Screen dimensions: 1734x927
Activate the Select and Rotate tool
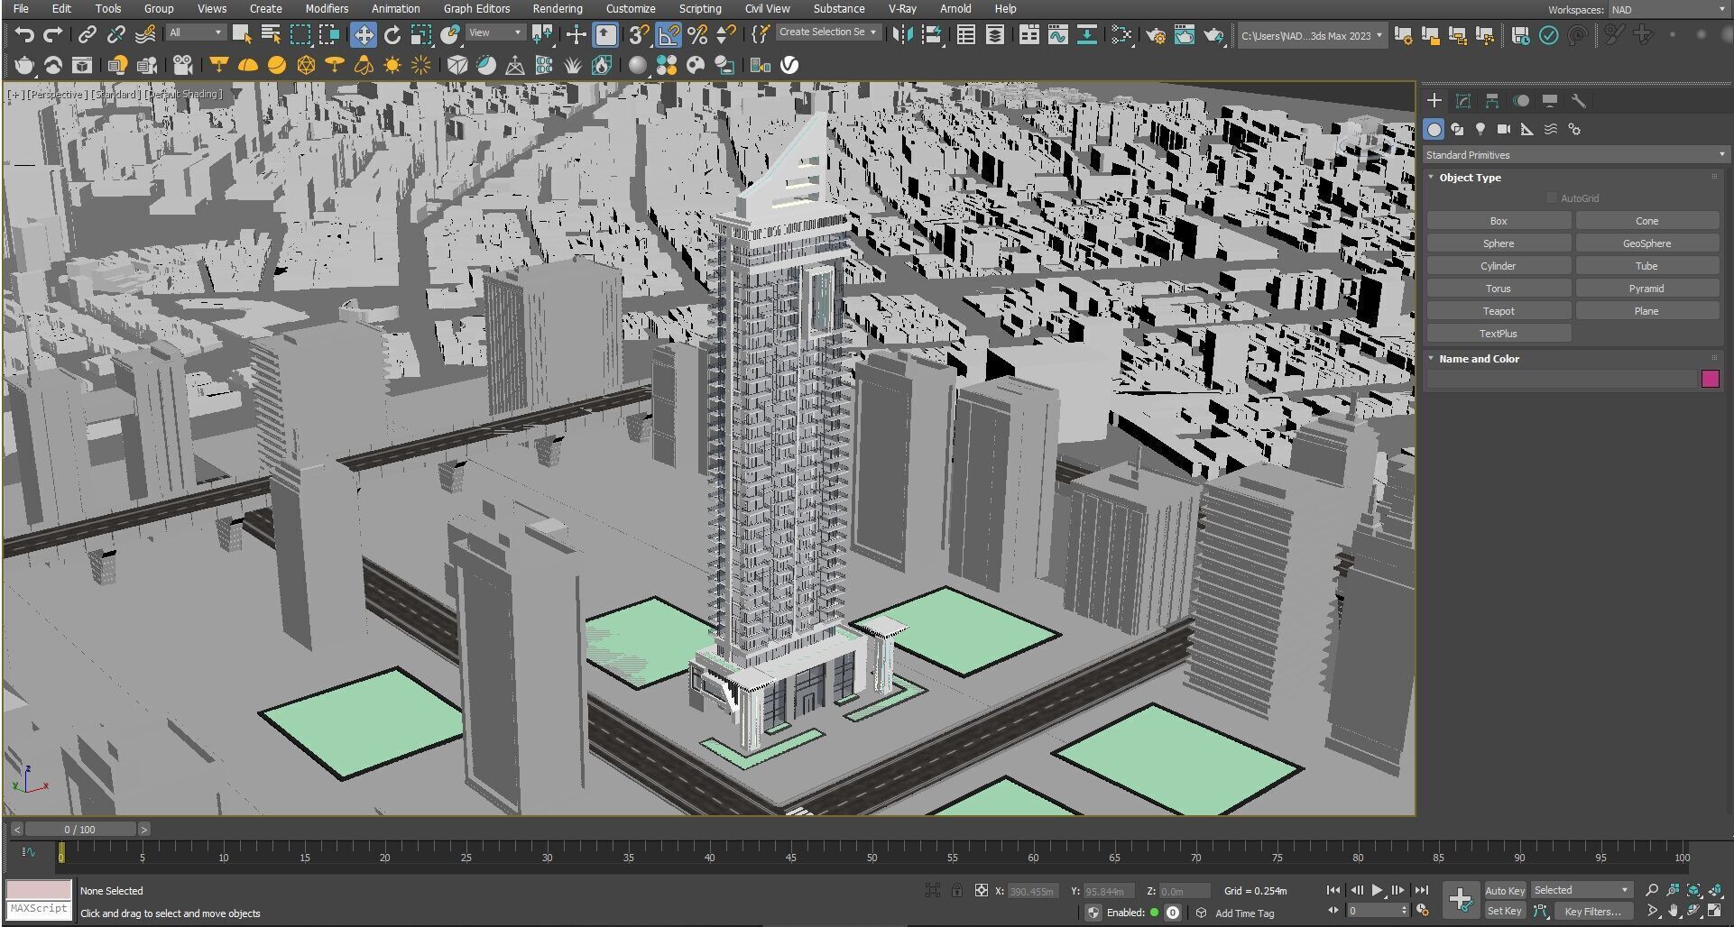pos(392,35)
